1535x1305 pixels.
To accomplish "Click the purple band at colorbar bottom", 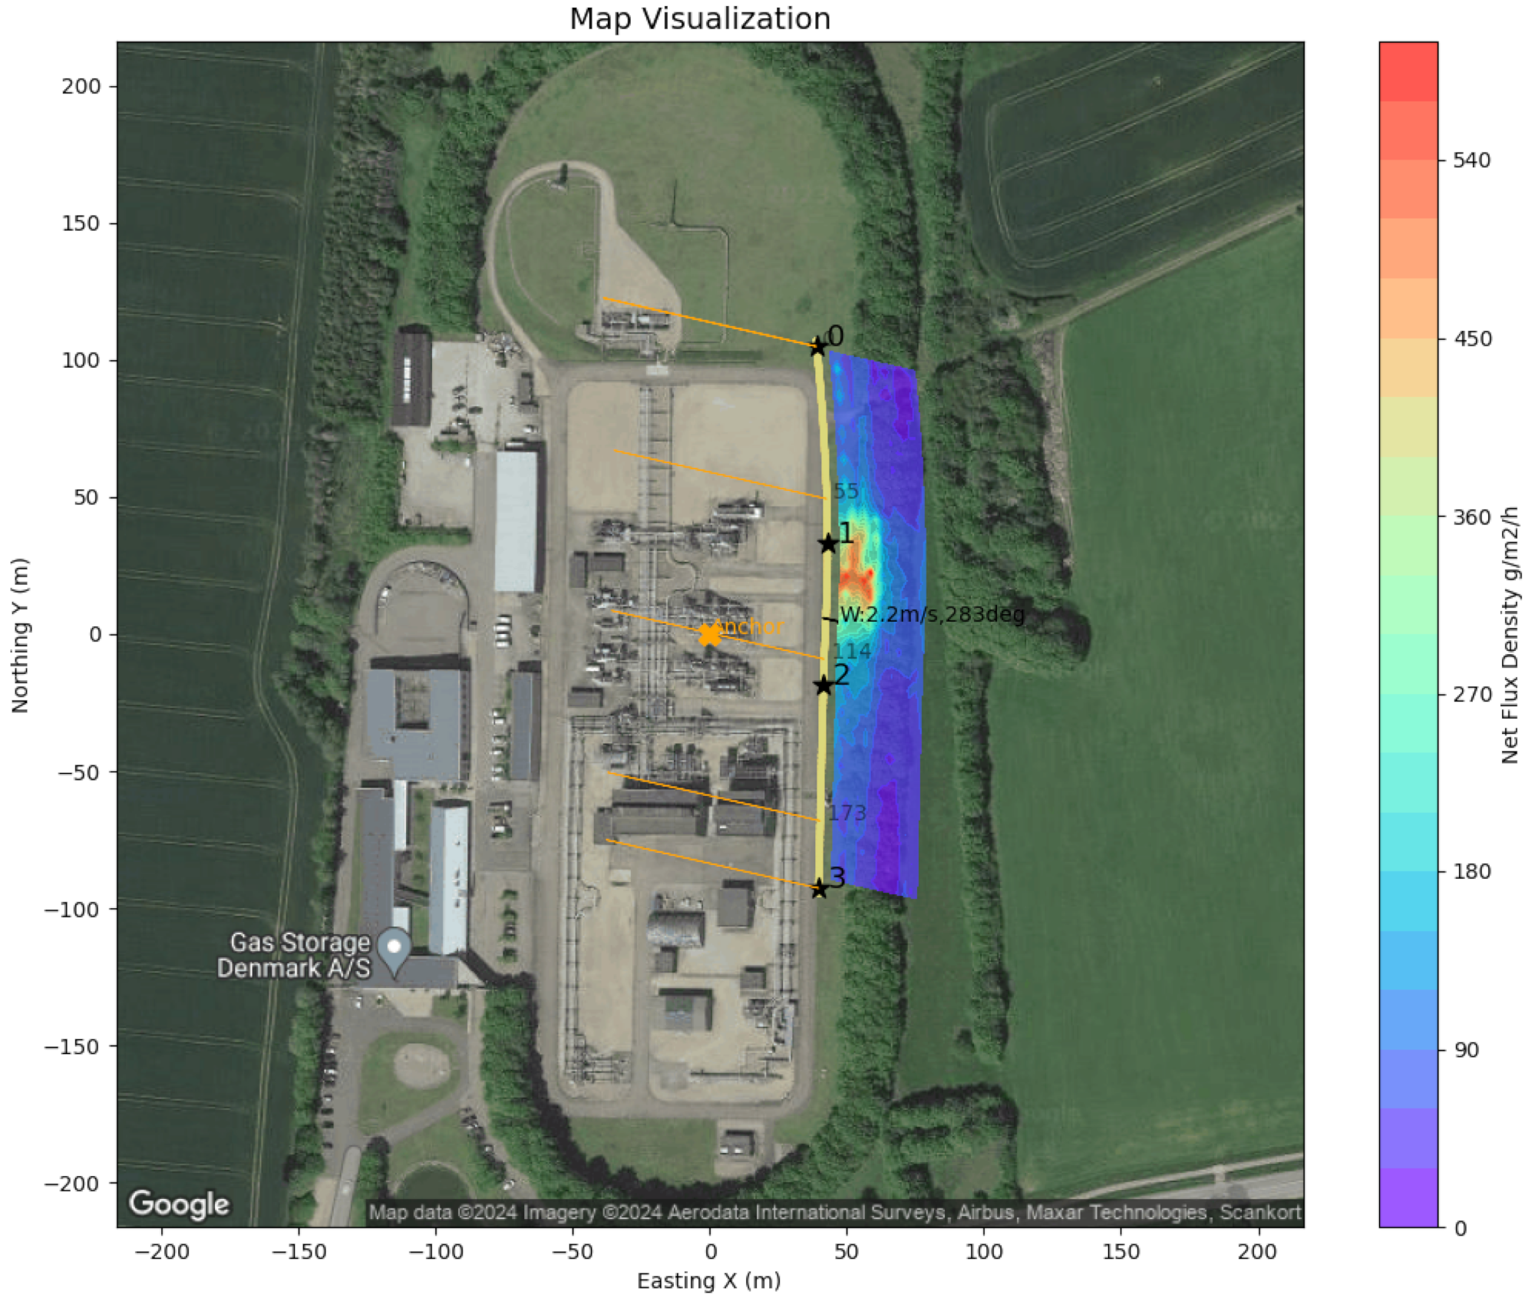I will 1408,1198.
